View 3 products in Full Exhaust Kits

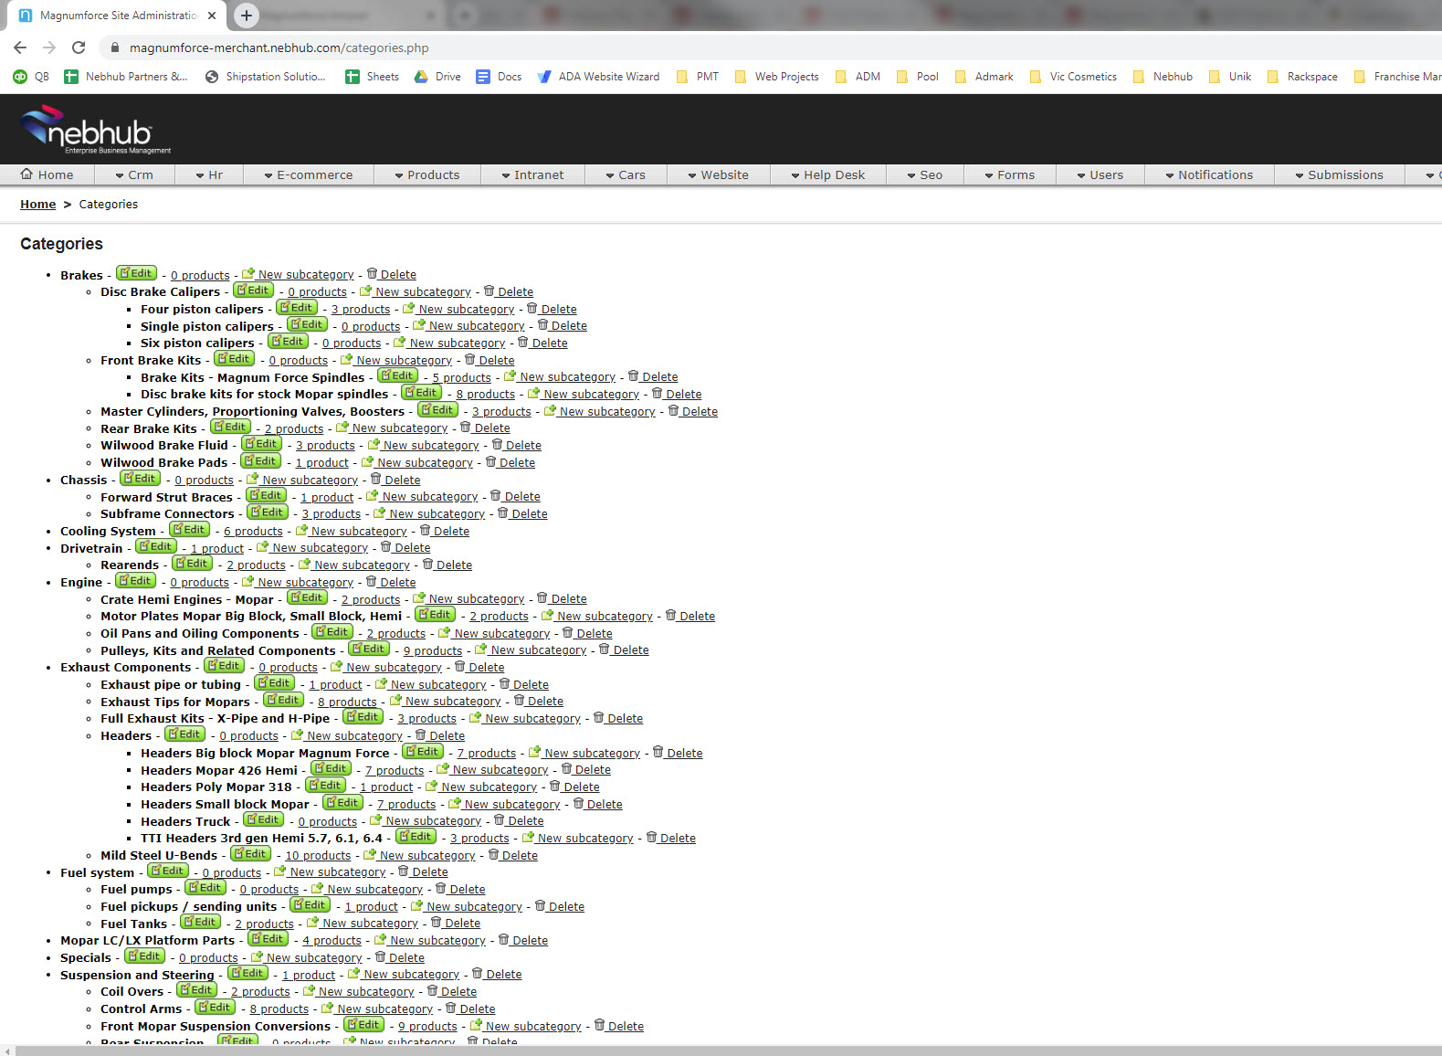tap(426, 719)
